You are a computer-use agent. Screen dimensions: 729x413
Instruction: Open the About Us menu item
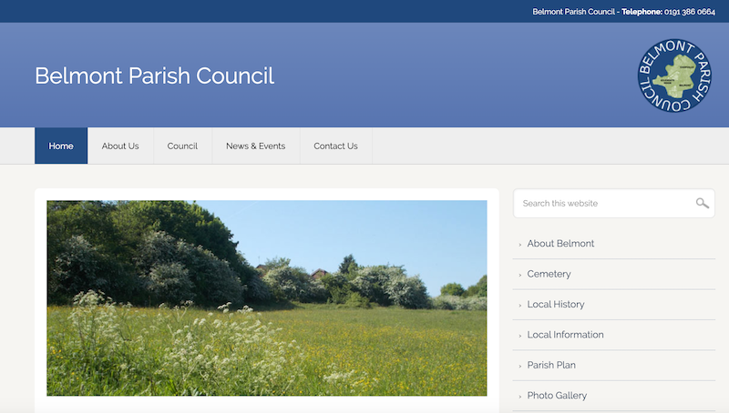pyautogui.click(x=120, y=146)
